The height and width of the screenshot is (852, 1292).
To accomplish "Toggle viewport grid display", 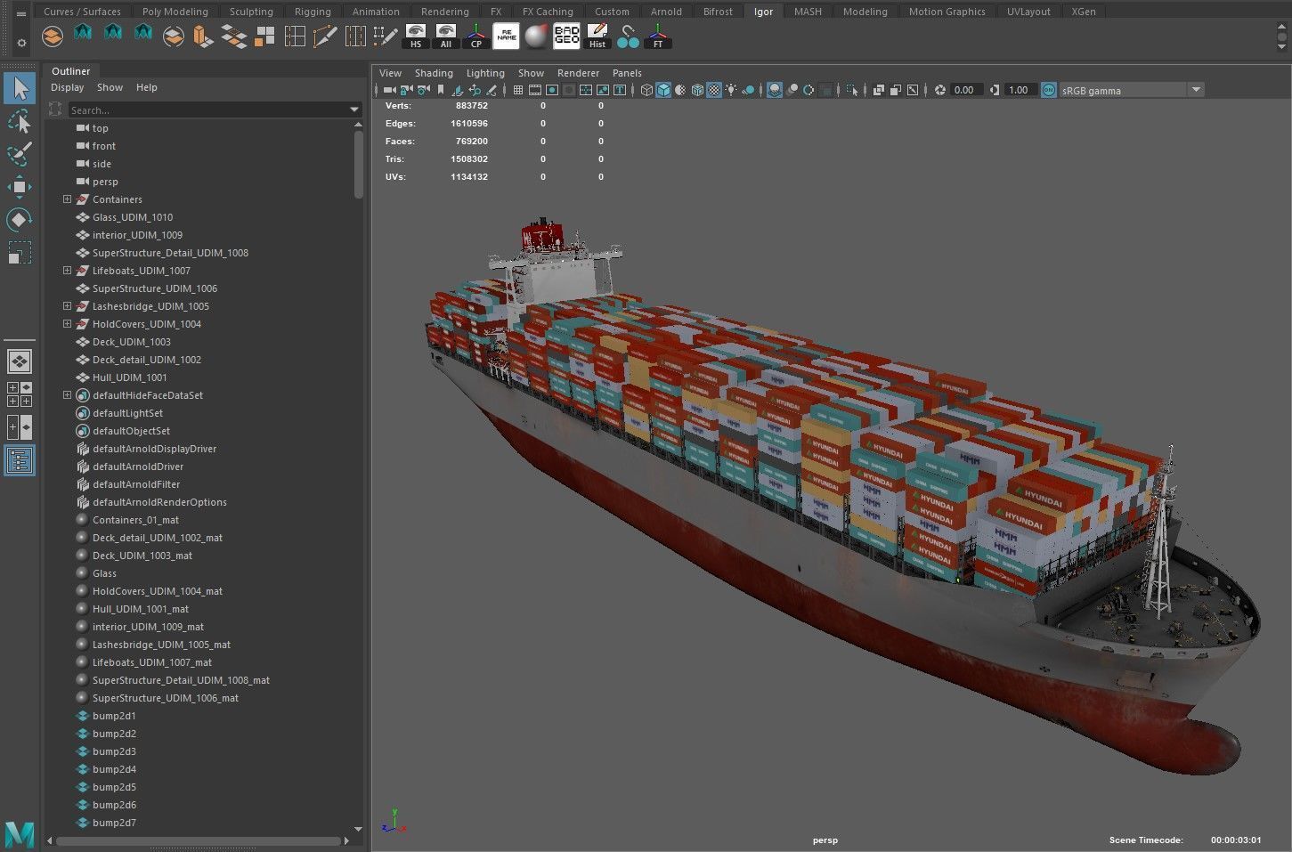I will pos(518,90).
